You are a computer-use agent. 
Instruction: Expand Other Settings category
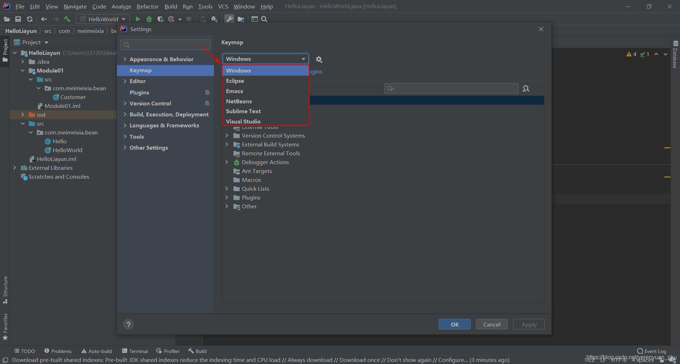(x=125, y=148)
